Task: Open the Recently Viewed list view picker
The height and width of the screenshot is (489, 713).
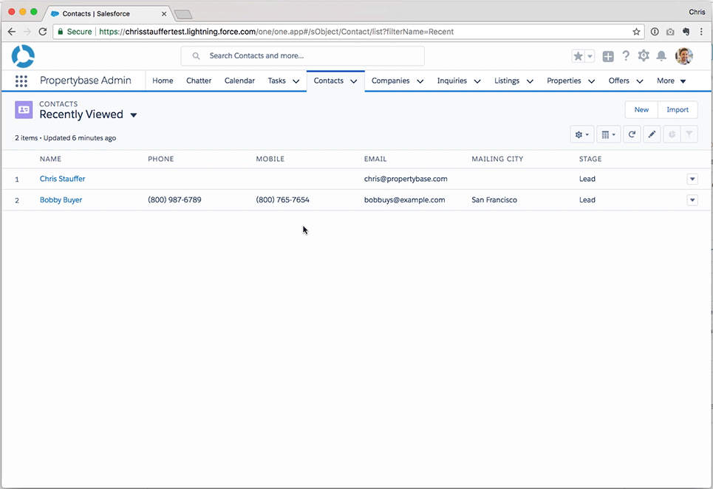Action: (134, 115)
